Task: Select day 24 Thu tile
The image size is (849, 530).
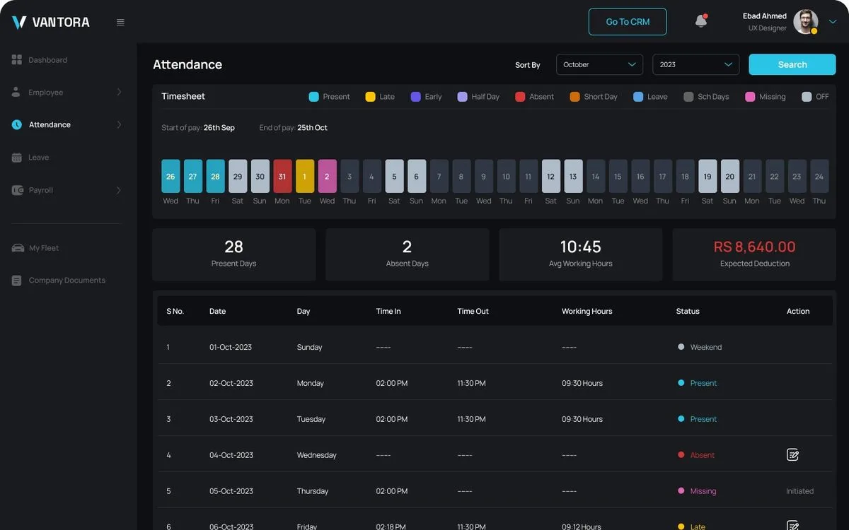Action: pyautogui.click(x=819, y=177)
